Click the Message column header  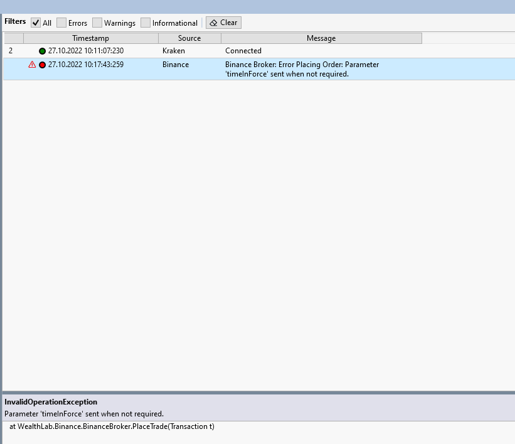(321, 38)
